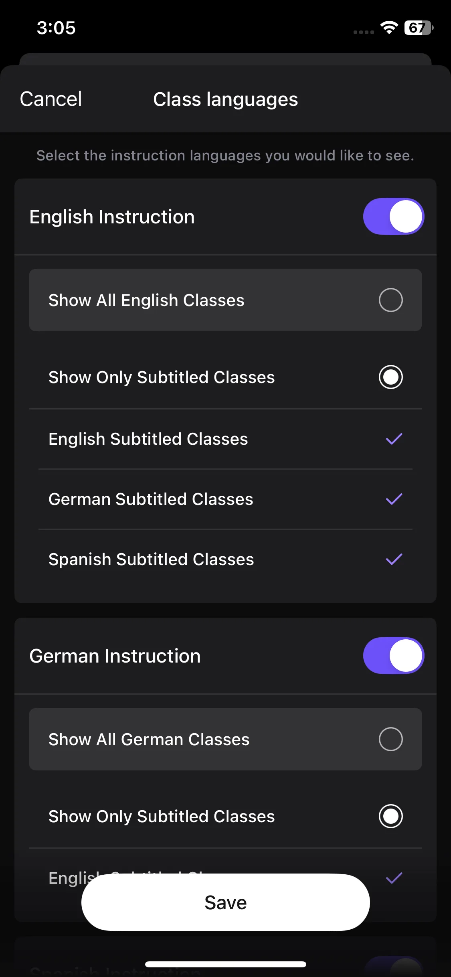Tap the English Subtitled Classes row label
Viewport: 451px width, 977px height.
[x=148, y=439]
